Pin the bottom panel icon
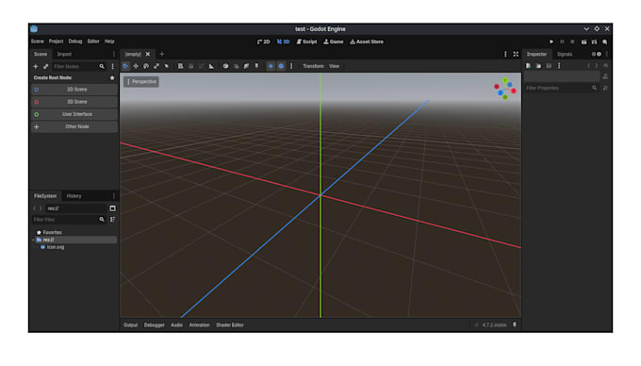 tap(515, 325)
